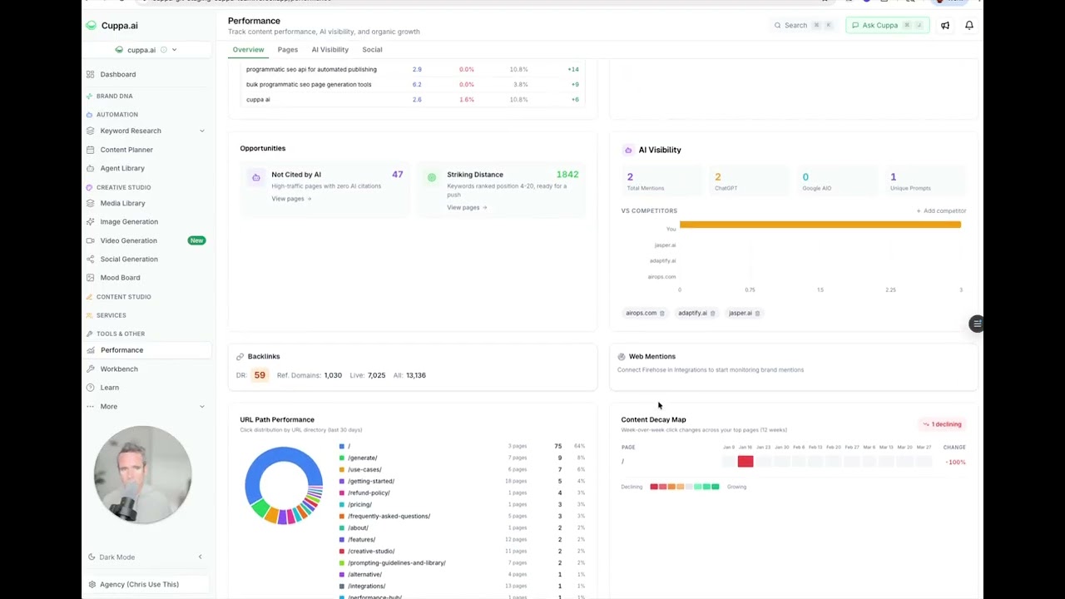Click the 'cuppa ai' keyword row
The image size is (1065, 599).
coord(413,100)
